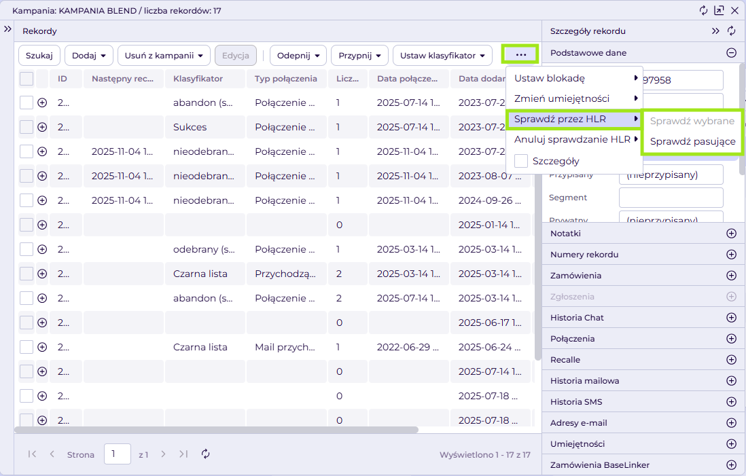Collapse the Szczegóły rekordu panel chevrons
The image size is (746, 476).
tap(715, 31)
